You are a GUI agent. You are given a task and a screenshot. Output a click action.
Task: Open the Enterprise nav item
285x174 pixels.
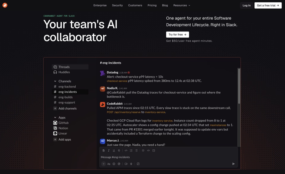100,5
